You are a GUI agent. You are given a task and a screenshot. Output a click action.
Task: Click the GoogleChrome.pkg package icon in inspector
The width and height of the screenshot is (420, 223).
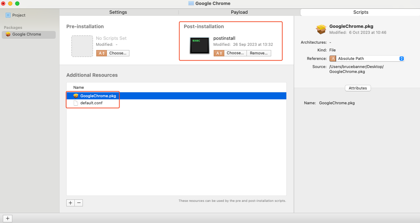click(x=321, y=29)
